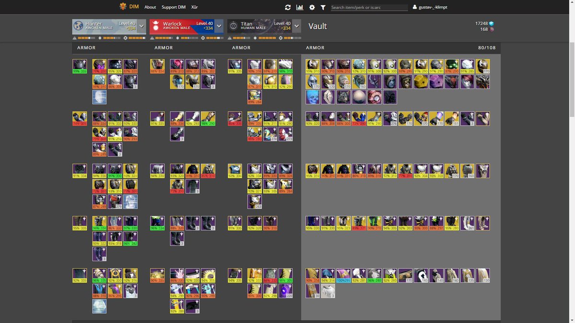Open the bar chart icon in the header
The image size is (575, 323).
[300, 7]
